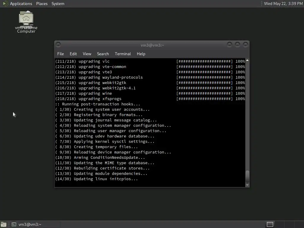Click the Show Desktop icon in bottom panel
Image resolution: width=304 pixels, height=228 pixels.
point(3,224)
